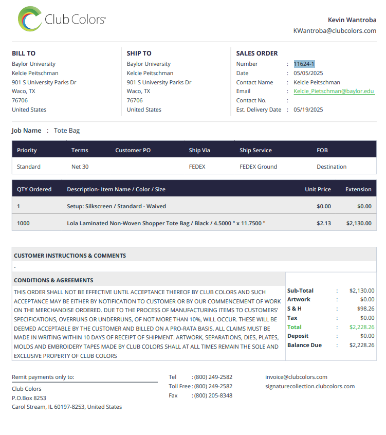Viewport: 386px width, 435px height.
Task: Click the Setup: Silkscreen line item
Action: (x=194, y=206)
